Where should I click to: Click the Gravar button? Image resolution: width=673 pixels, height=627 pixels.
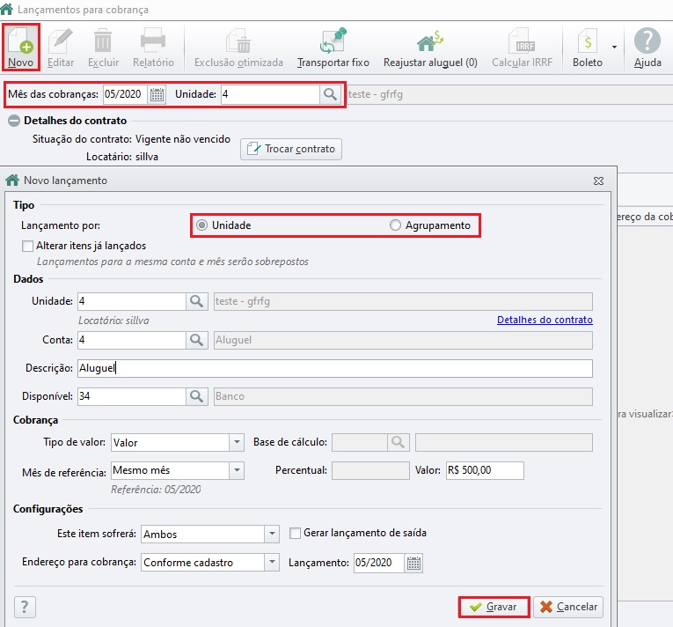coord(494,607)
